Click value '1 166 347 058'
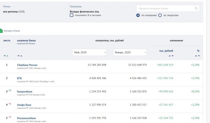The height and width of the screenshot is (123, 210). point(138,118)
